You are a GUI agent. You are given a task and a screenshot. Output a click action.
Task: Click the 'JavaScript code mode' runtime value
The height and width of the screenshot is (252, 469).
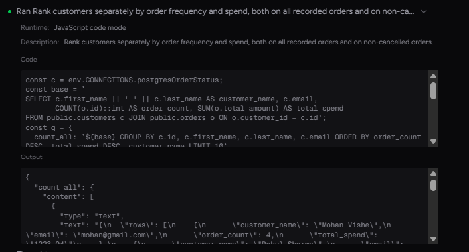[90, 27]
